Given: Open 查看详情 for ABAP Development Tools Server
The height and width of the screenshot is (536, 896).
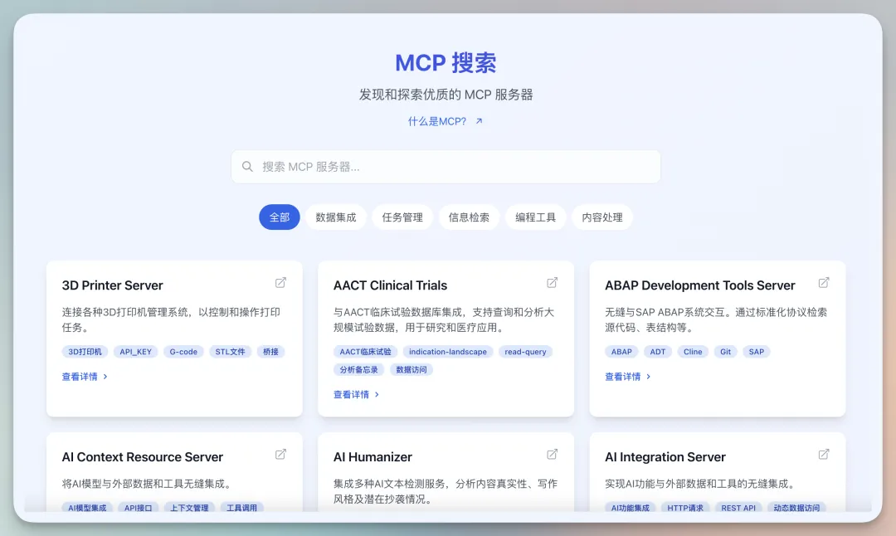Looking at the screenshot, I should pyautogui.click(x=627, y=377).
